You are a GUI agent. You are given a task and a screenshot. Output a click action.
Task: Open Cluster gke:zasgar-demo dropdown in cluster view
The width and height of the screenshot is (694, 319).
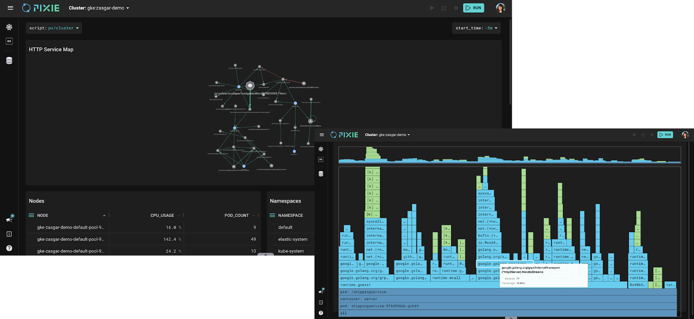pyautogui.click(x=99, y=8)
